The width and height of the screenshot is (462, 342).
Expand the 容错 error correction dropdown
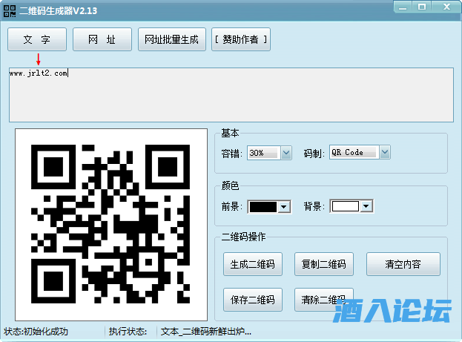coord(286,152)
